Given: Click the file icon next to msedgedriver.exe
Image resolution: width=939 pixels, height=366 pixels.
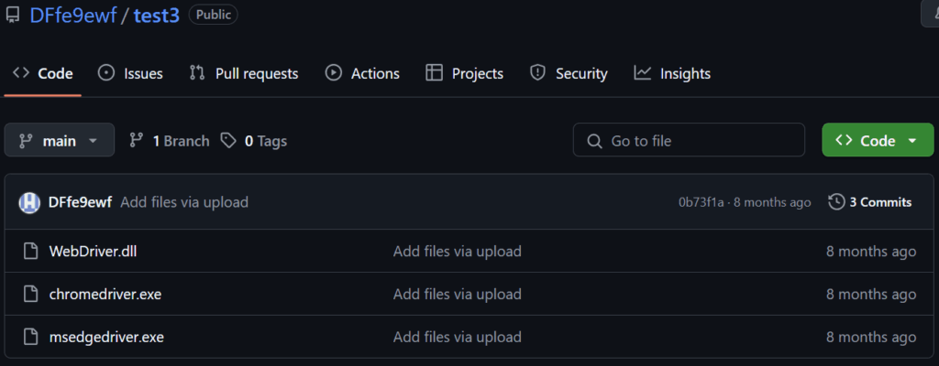Looking at the screenshot, I should pyautogui.click(x=30, y=337).
